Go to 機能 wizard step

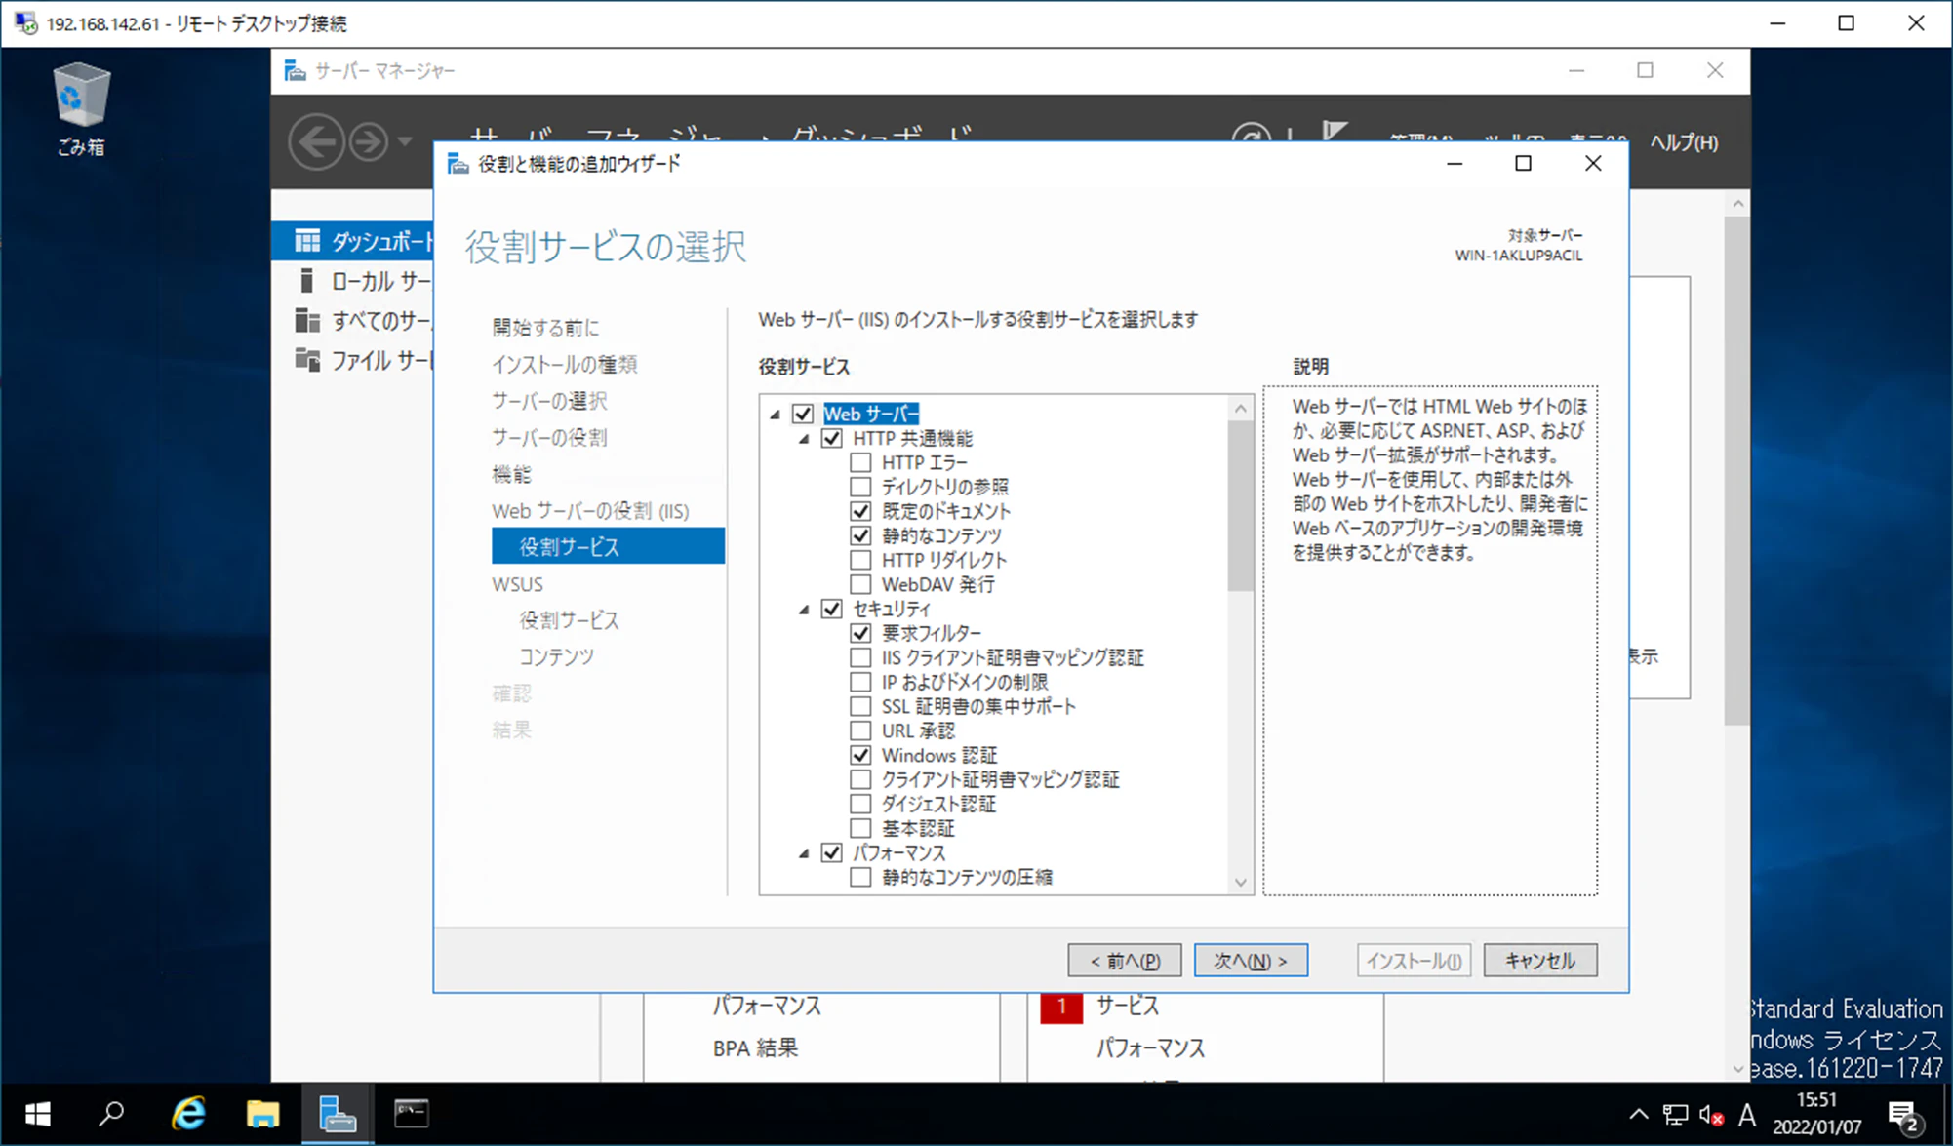(x=511, y=474)
